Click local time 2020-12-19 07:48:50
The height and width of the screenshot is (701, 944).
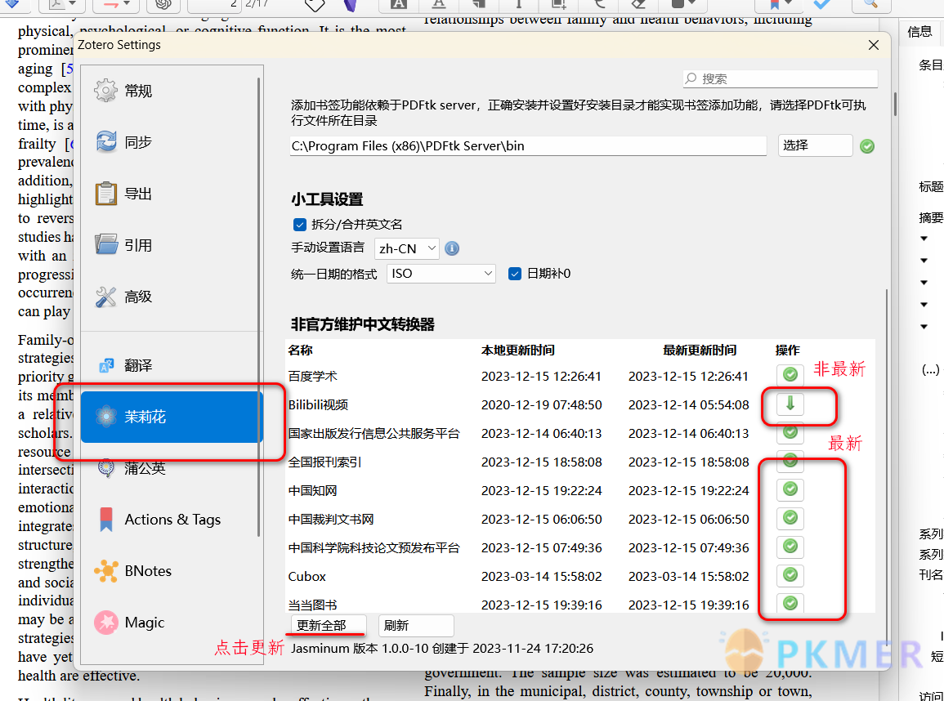(x=541, y=405)
